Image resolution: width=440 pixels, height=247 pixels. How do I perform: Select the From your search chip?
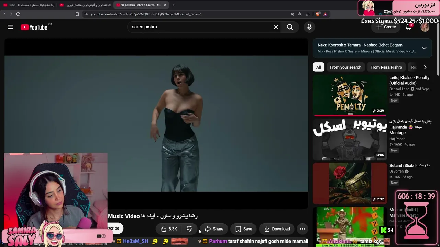click(x=345, y=67)
